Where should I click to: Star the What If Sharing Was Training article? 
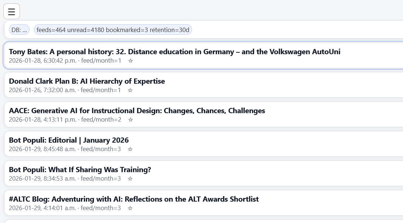(x=130, y=179)
